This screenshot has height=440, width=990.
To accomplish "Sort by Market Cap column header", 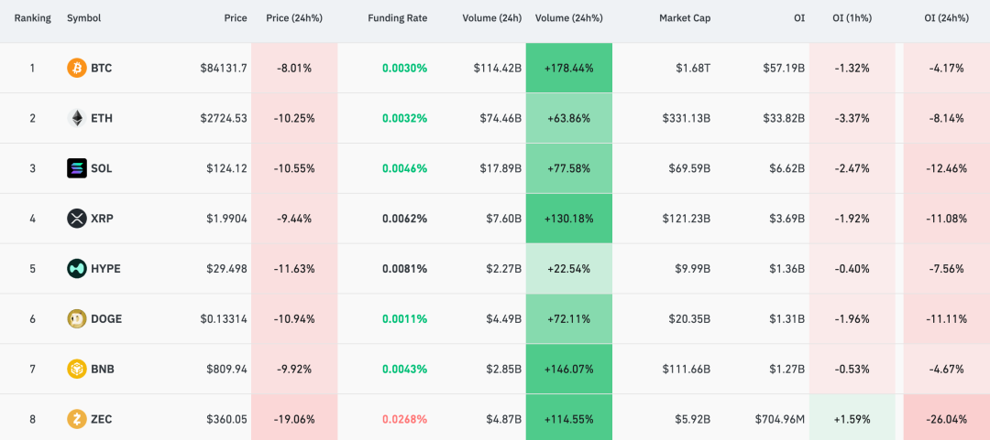I will click(684, 18).
